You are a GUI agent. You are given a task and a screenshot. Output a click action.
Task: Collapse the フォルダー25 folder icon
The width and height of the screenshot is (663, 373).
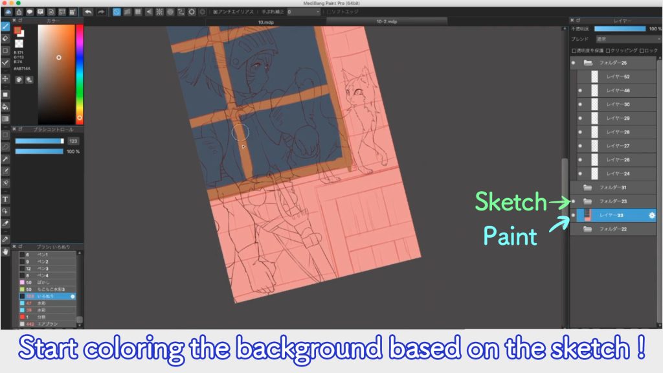coord(588,63)
